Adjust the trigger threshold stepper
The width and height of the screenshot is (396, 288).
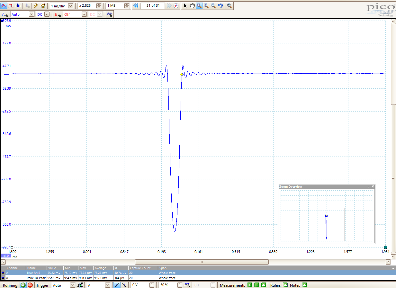pyautogui.click(x=151, y=285)
